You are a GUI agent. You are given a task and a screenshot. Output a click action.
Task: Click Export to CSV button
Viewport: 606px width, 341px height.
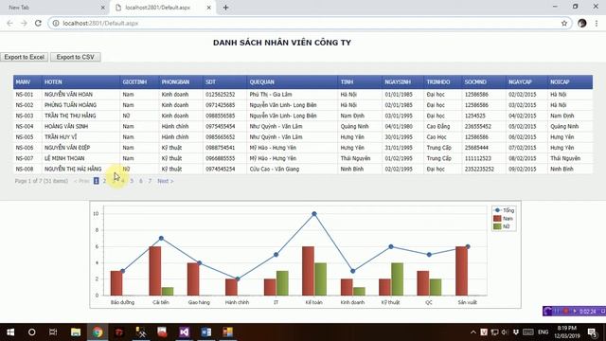coord(76,57)
